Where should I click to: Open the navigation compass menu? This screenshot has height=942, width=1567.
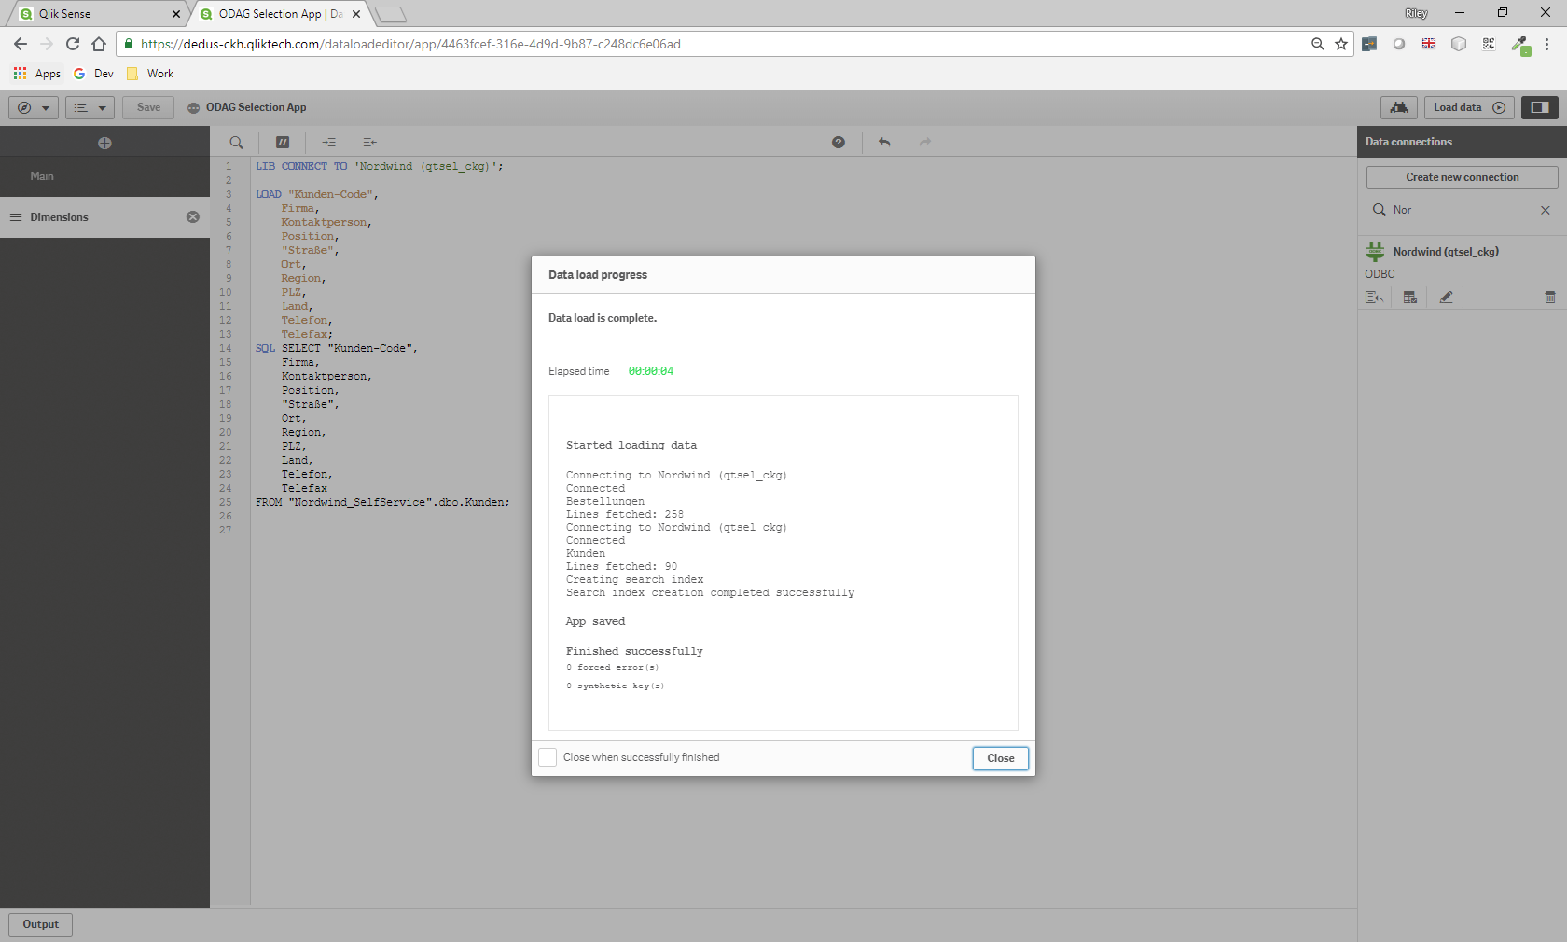point(34,108)
